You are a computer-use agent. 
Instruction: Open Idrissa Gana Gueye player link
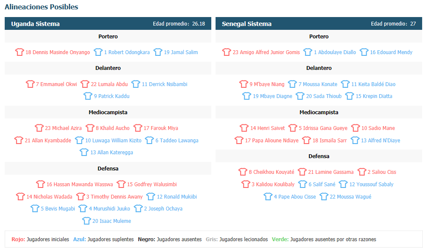323,128
